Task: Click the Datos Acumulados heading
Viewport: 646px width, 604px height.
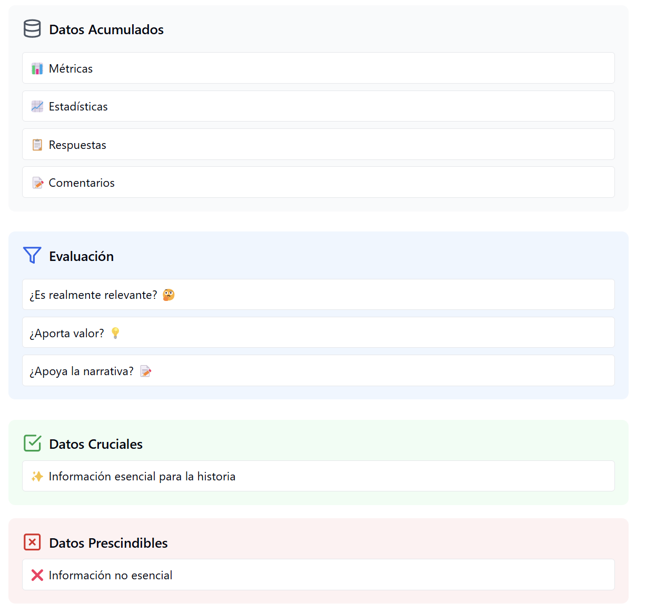Action: 106,30
